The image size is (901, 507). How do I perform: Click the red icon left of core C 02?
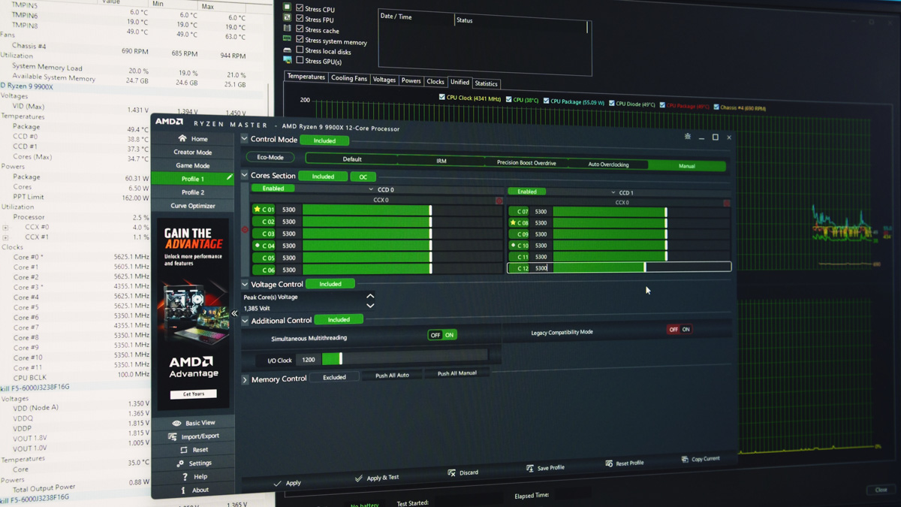point(245,230)
